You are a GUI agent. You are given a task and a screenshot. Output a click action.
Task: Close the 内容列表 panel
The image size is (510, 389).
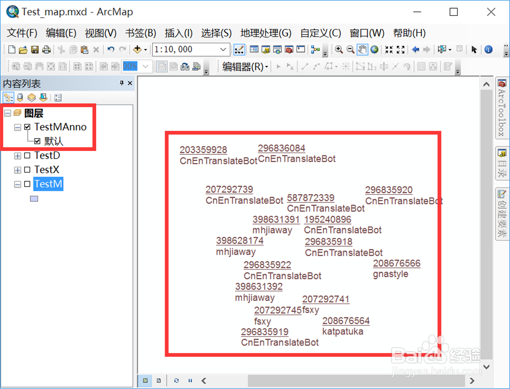pos(130,83)
